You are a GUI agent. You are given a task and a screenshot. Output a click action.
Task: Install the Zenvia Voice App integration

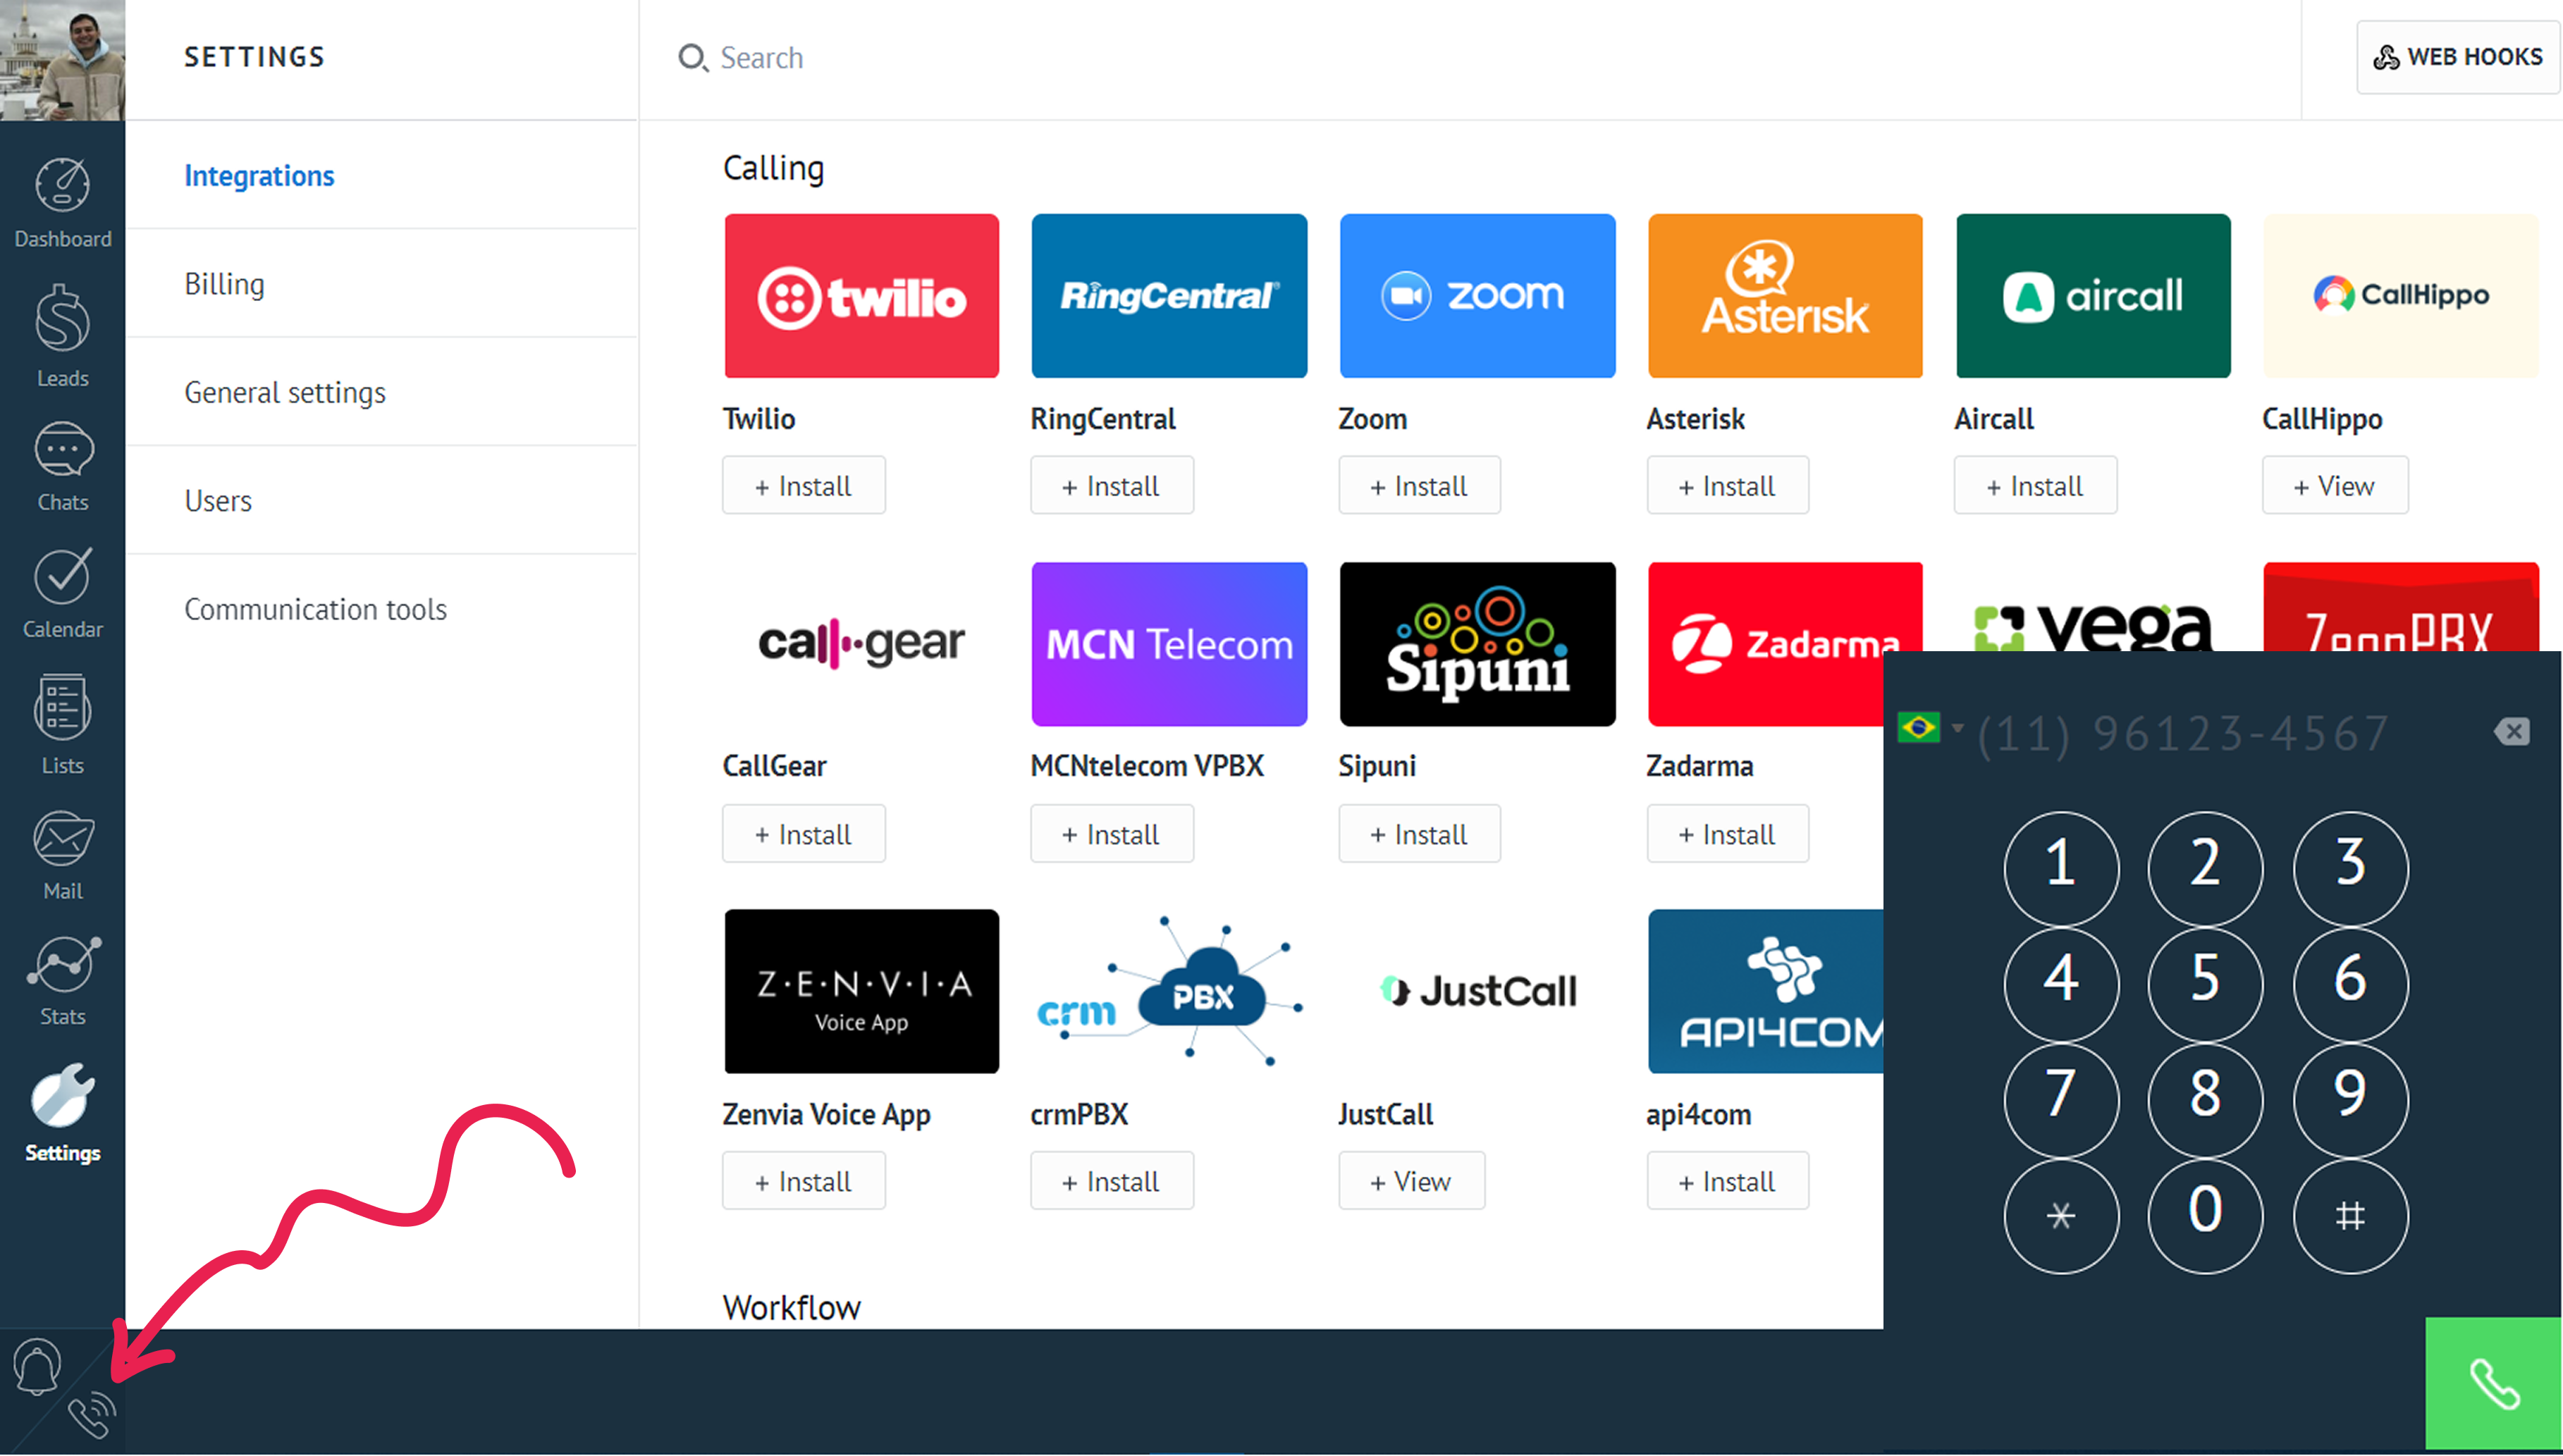[x=804, y=1181]
